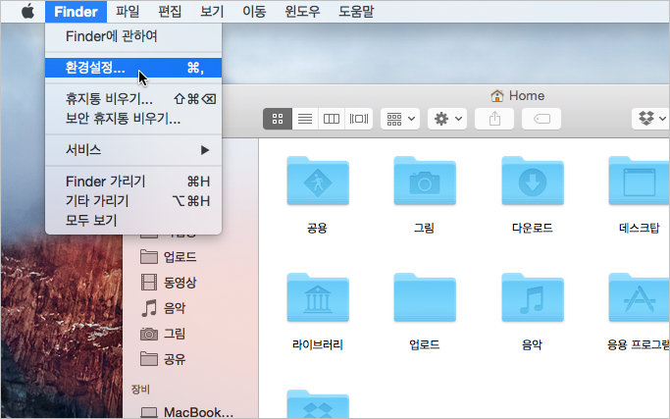The image size is (670, 419).
Task: Open the gear action menu
Action: pyautogui.click(x=447, y=119)
